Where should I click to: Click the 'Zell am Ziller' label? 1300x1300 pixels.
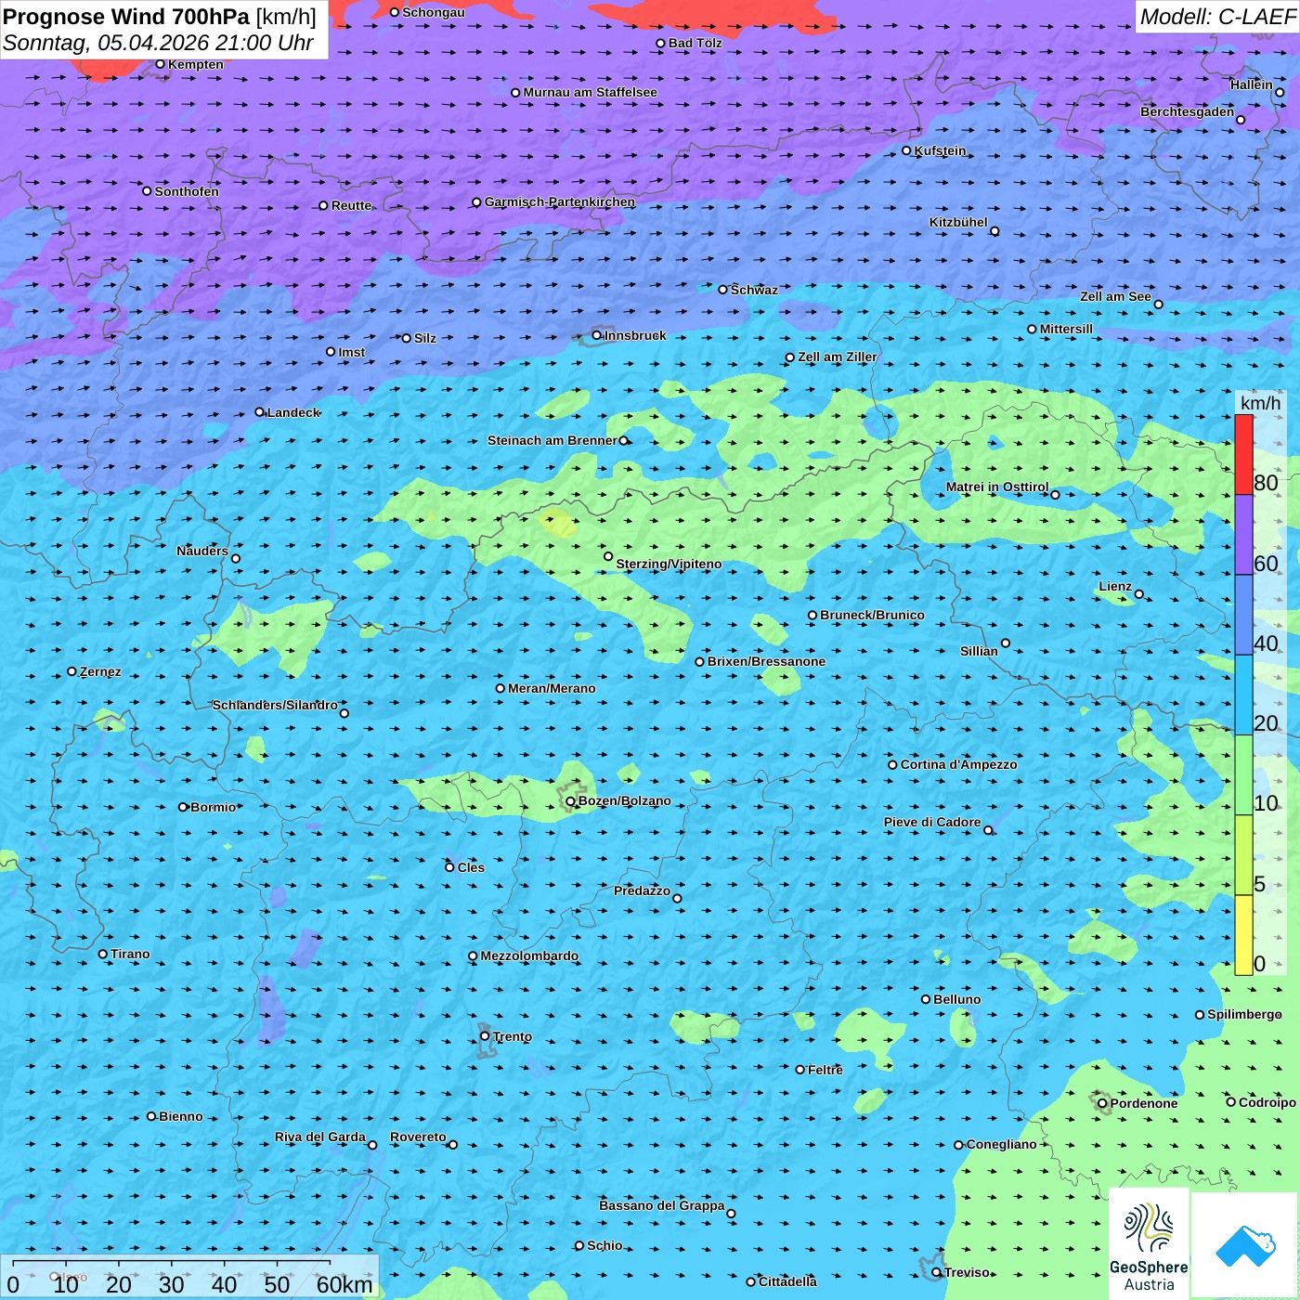838,357
